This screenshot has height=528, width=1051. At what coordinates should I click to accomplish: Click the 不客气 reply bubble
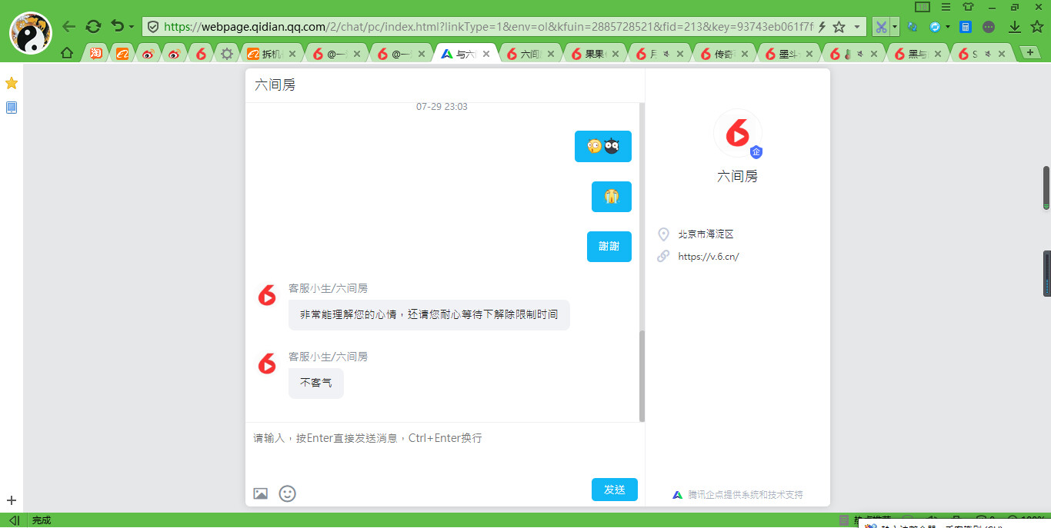pyautogui.click(x=315, y=383)
